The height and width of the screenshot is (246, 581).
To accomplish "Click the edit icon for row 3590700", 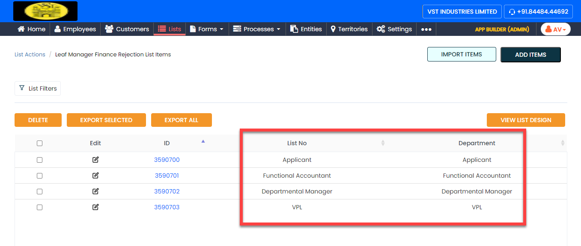I will [95, 160].
